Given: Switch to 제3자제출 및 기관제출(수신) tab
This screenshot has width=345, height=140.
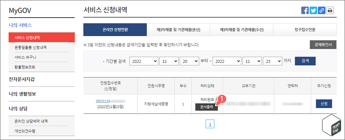Looking at the screenshot, I should point(242,30).
